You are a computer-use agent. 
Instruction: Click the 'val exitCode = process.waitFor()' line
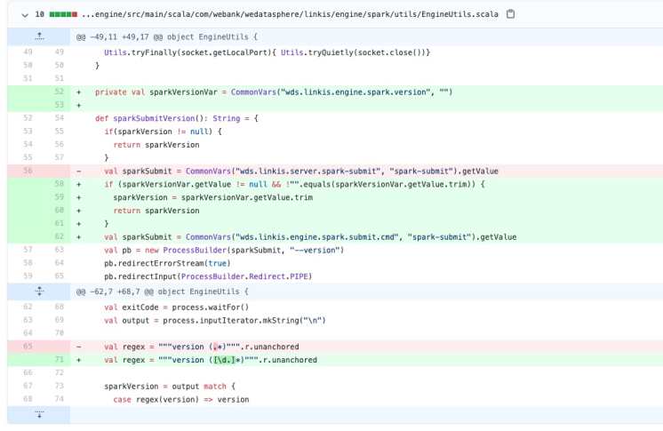tap(176, 307)
